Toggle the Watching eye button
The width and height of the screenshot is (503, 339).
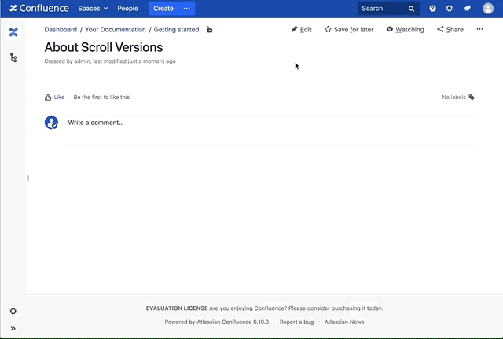pos(405,30)
